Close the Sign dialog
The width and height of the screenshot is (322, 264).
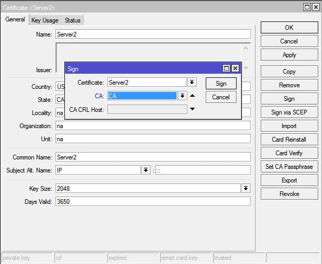[235, 68]
